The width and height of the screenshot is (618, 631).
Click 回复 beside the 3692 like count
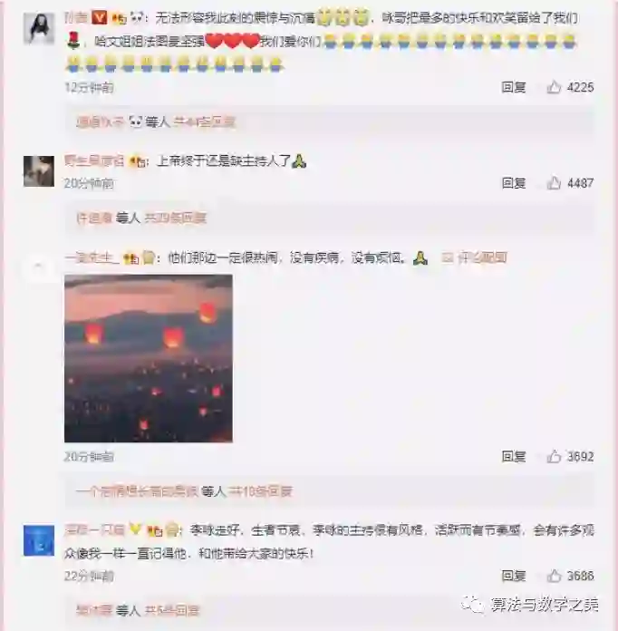514,456
